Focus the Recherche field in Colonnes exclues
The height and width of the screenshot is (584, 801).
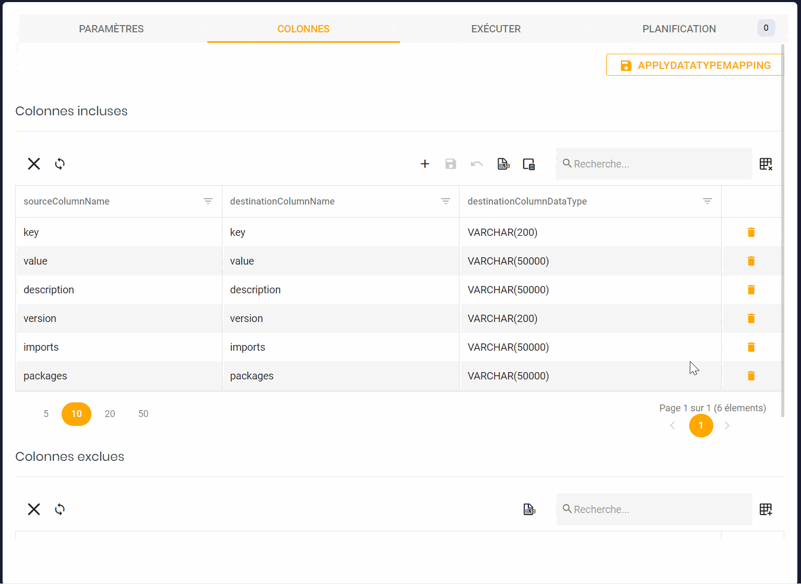point(654,509)
